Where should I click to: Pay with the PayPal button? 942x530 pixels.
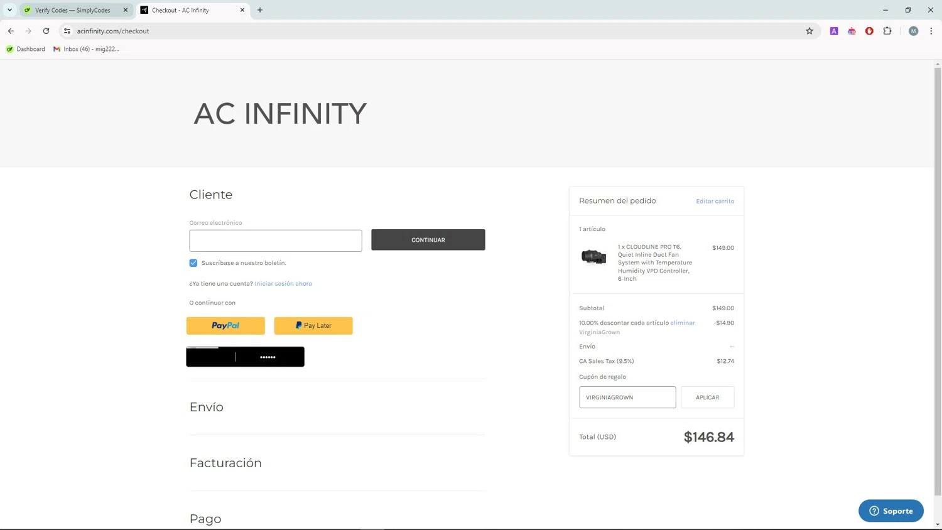point(225,325)
